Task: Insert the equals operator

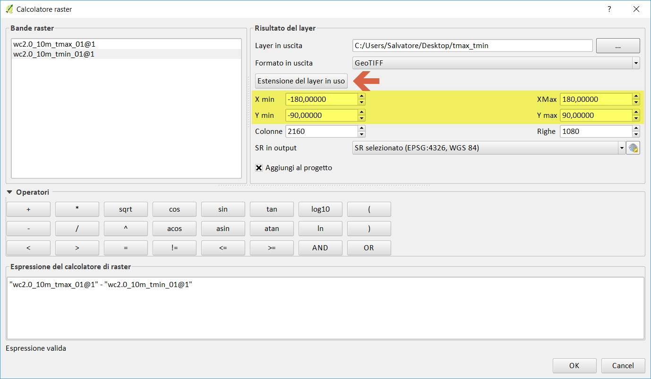Action: click(126, 248)
